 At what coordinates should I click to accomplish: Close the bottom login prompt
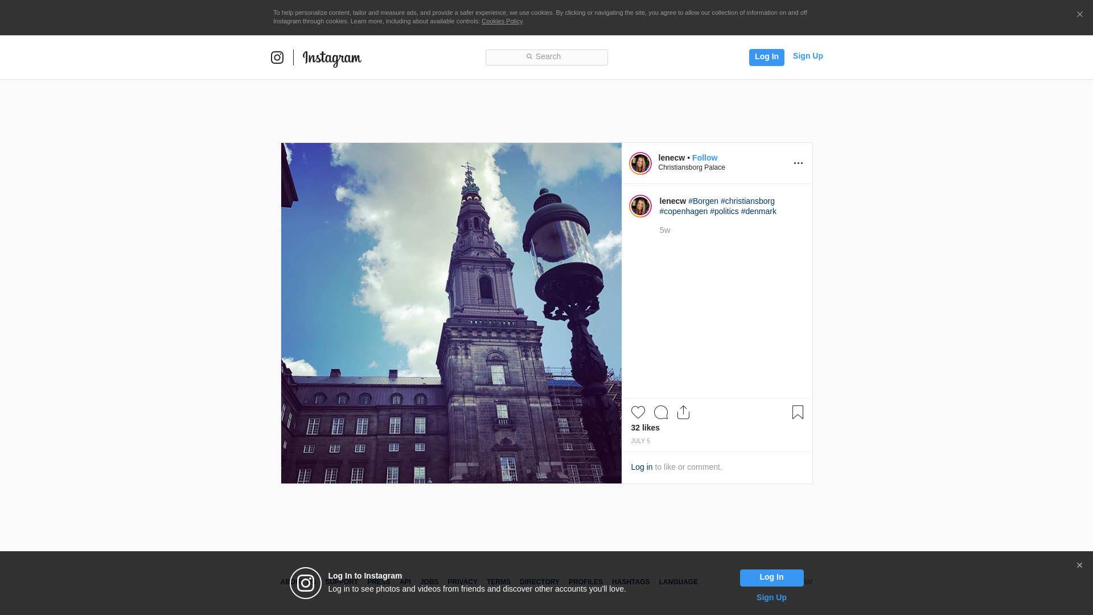1079,565
